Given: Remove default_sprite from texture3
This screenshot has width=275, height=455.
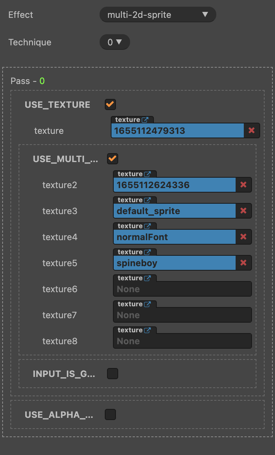Looking at the screenshot, I should tap(243, 211).
